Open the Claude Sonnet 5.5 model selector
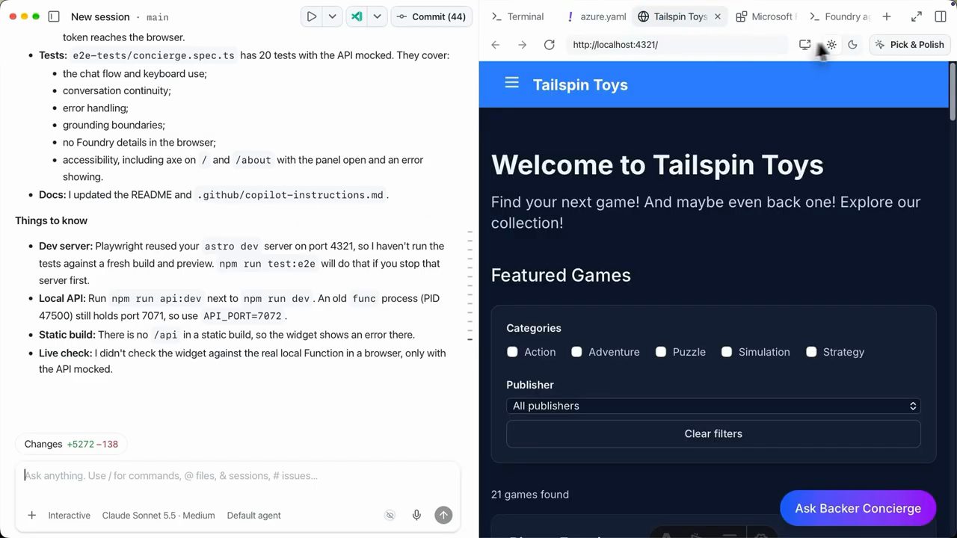The image size is (957, 538). (x=159, y=515)
